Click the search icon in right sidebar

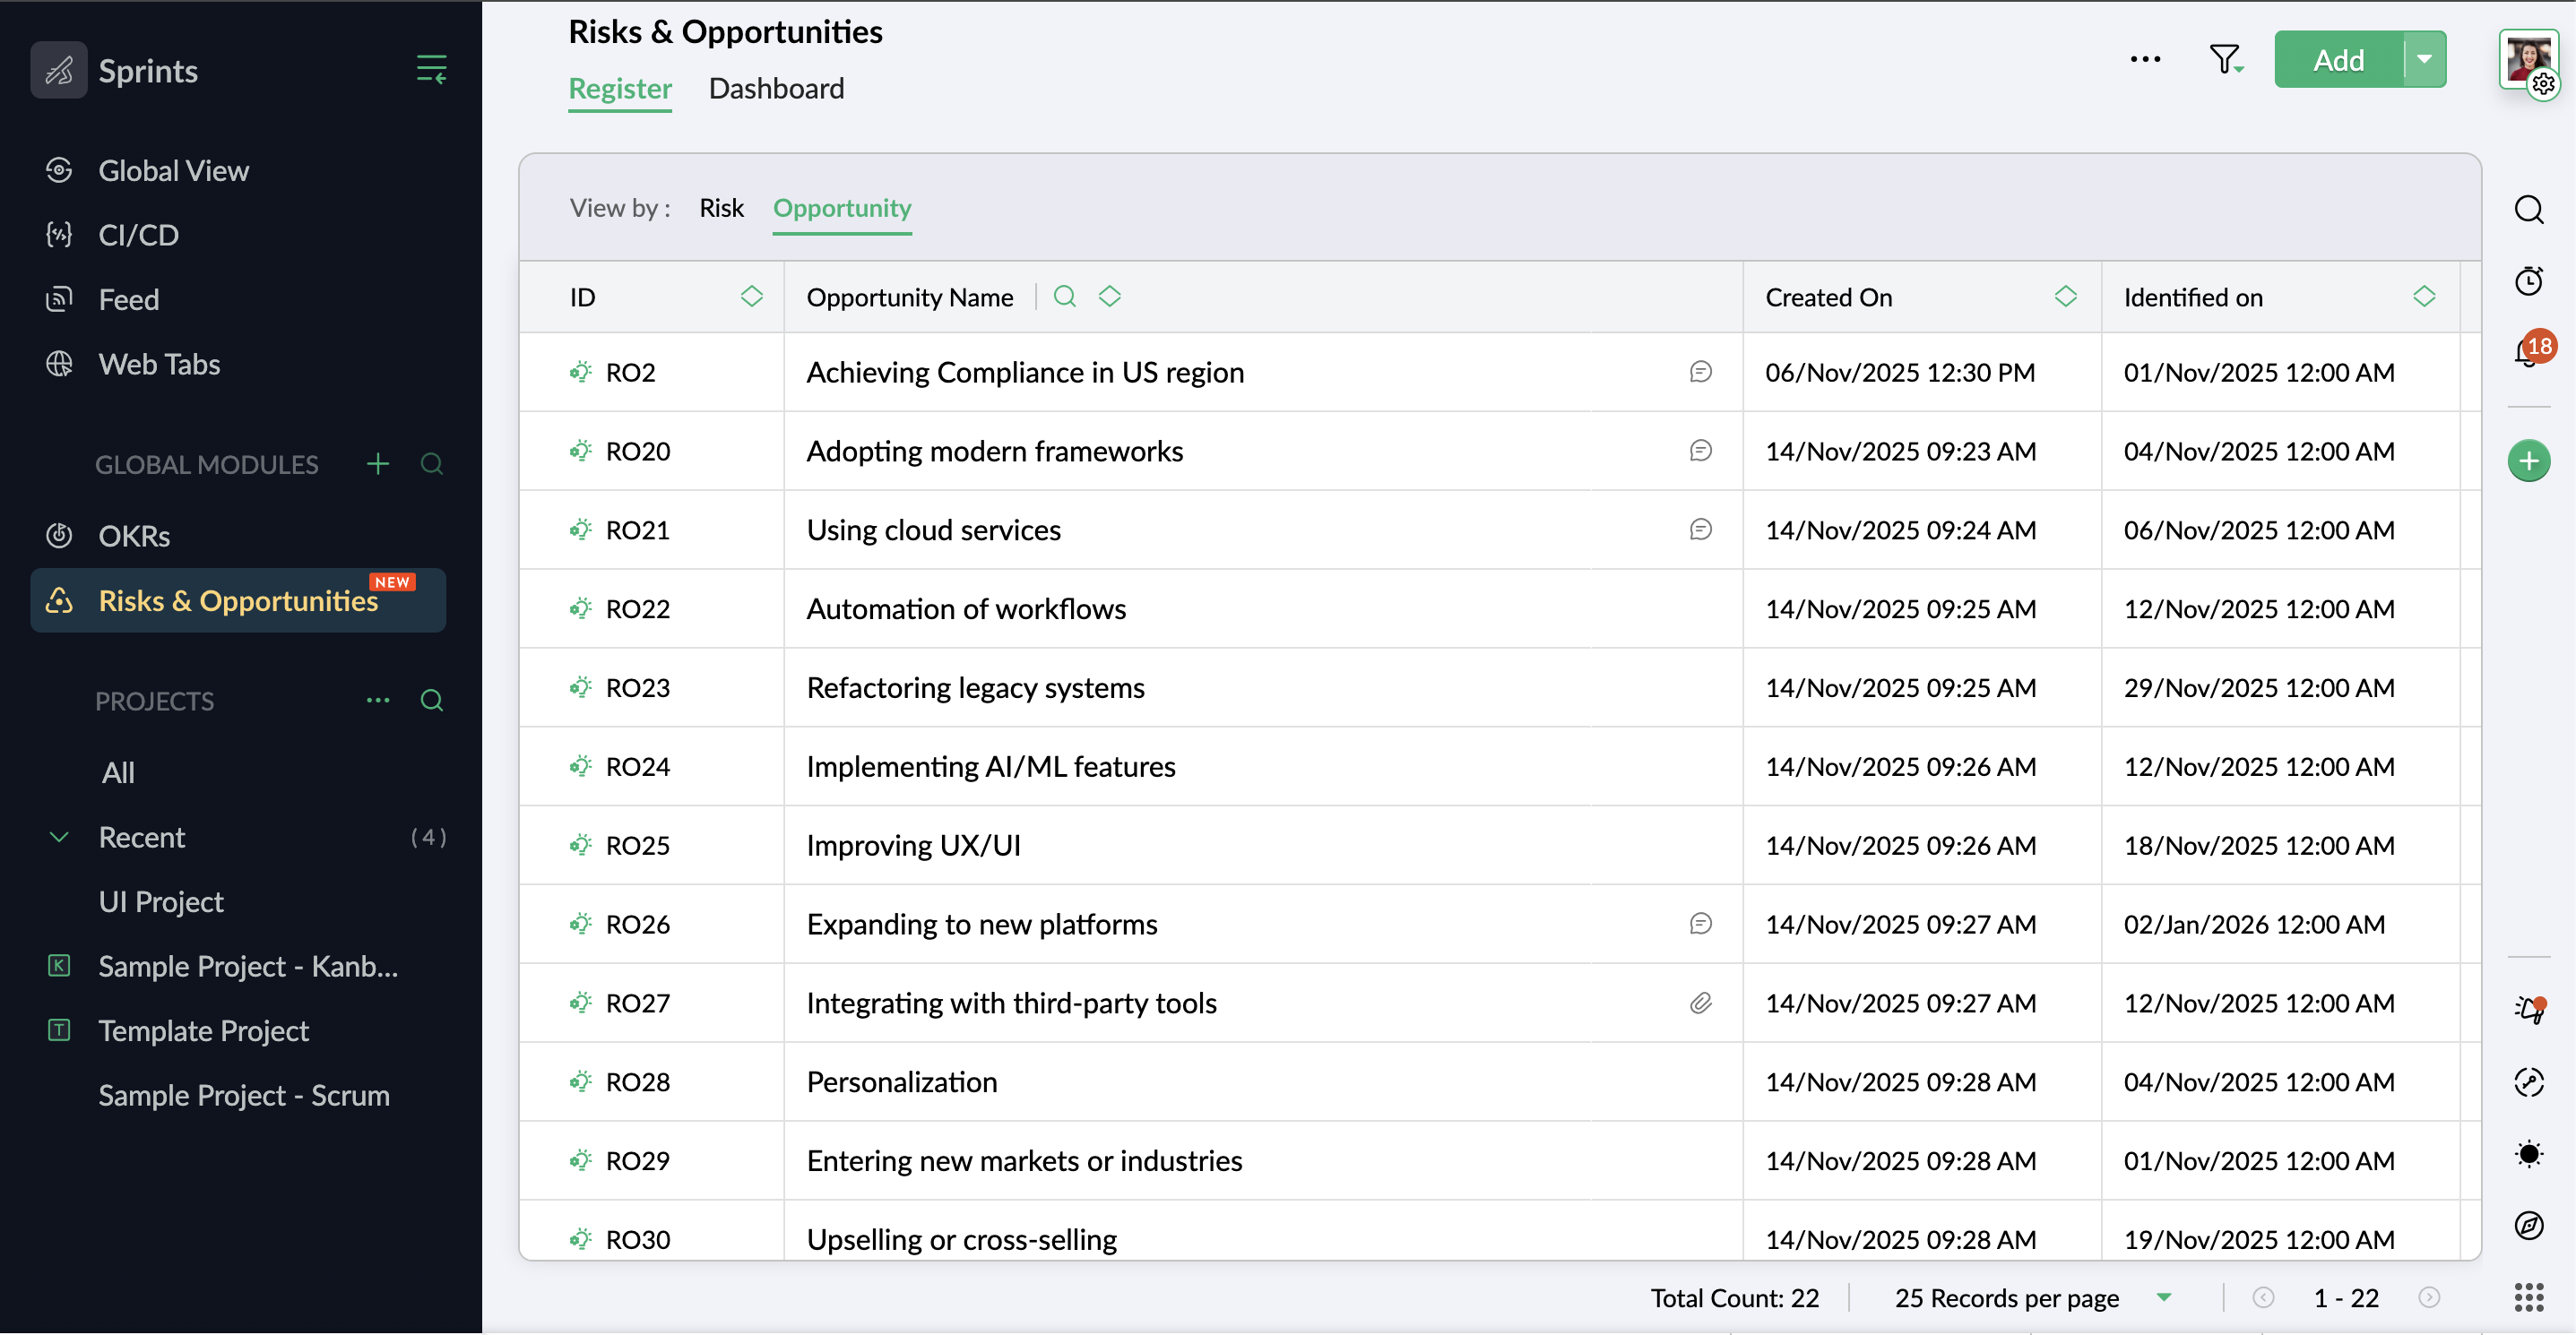pyautogui.click(x=2529, y=210)
